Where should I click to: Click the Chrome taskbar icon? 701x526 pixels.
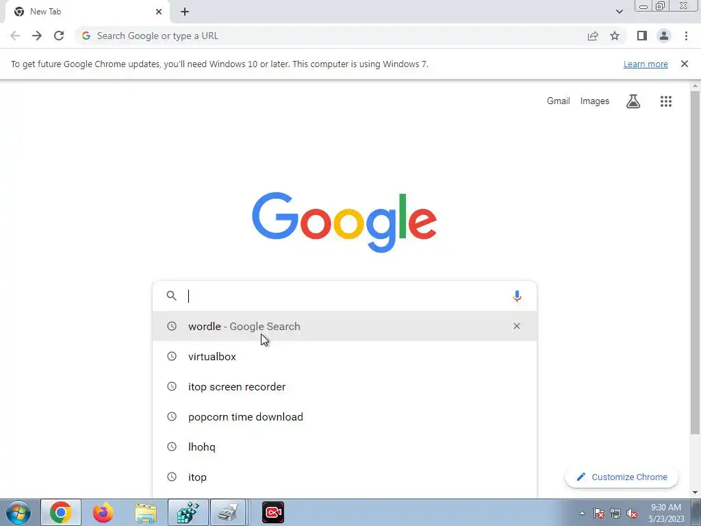click(61, 512)
